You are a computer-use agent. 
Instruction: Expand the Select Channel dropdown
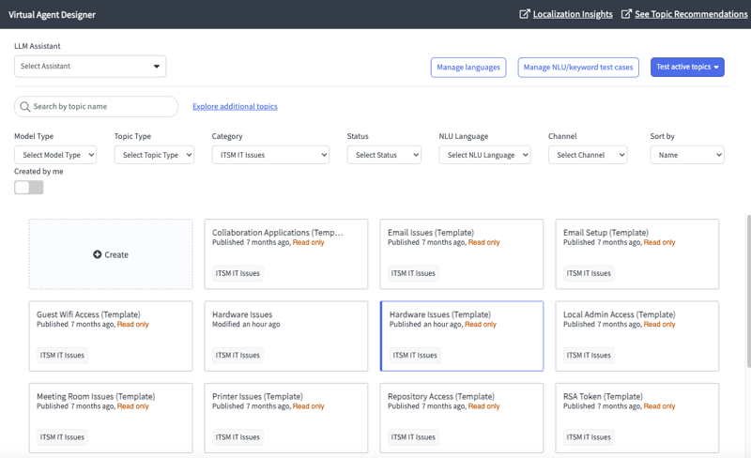click(x=588, y=155)
